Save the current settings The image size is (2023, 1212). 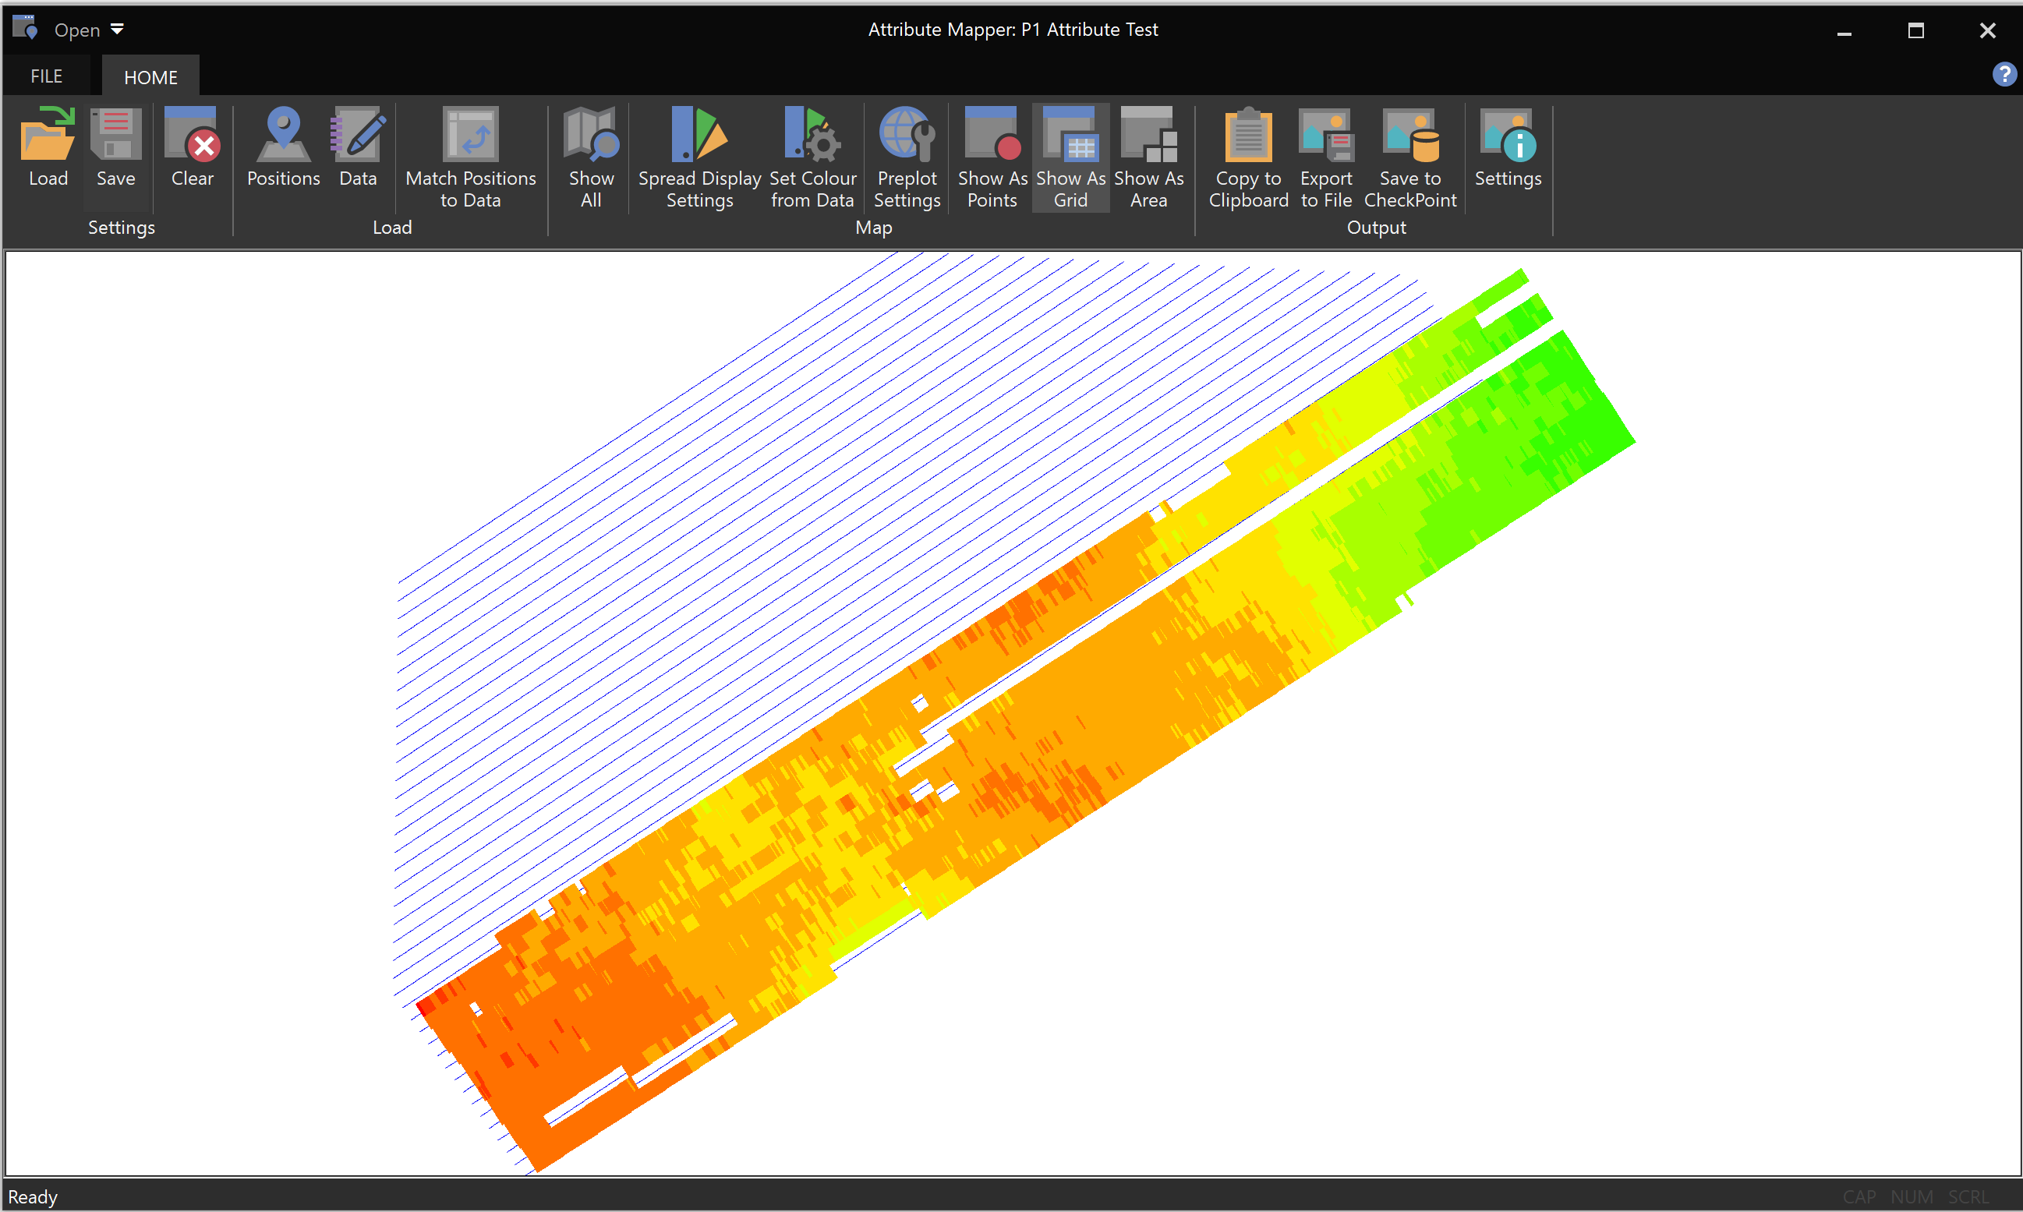(x=115, y=148)
